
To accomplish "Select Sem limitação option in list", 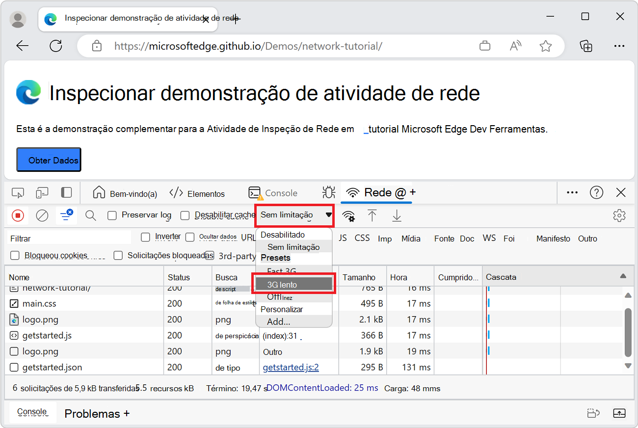I will (x=293, y=247).
